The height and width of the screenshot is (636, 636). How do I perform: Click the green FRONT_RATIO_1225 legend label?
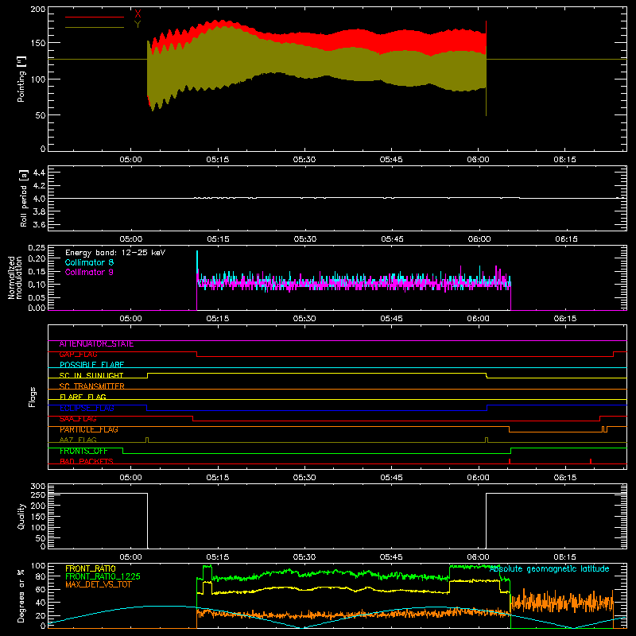[103, 576]
